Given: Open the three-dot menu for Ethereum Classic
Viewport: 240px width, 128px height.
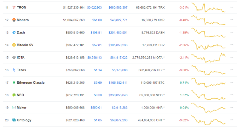Looking at the screenshot, I should pyautogui.click(x=232, y=82).
